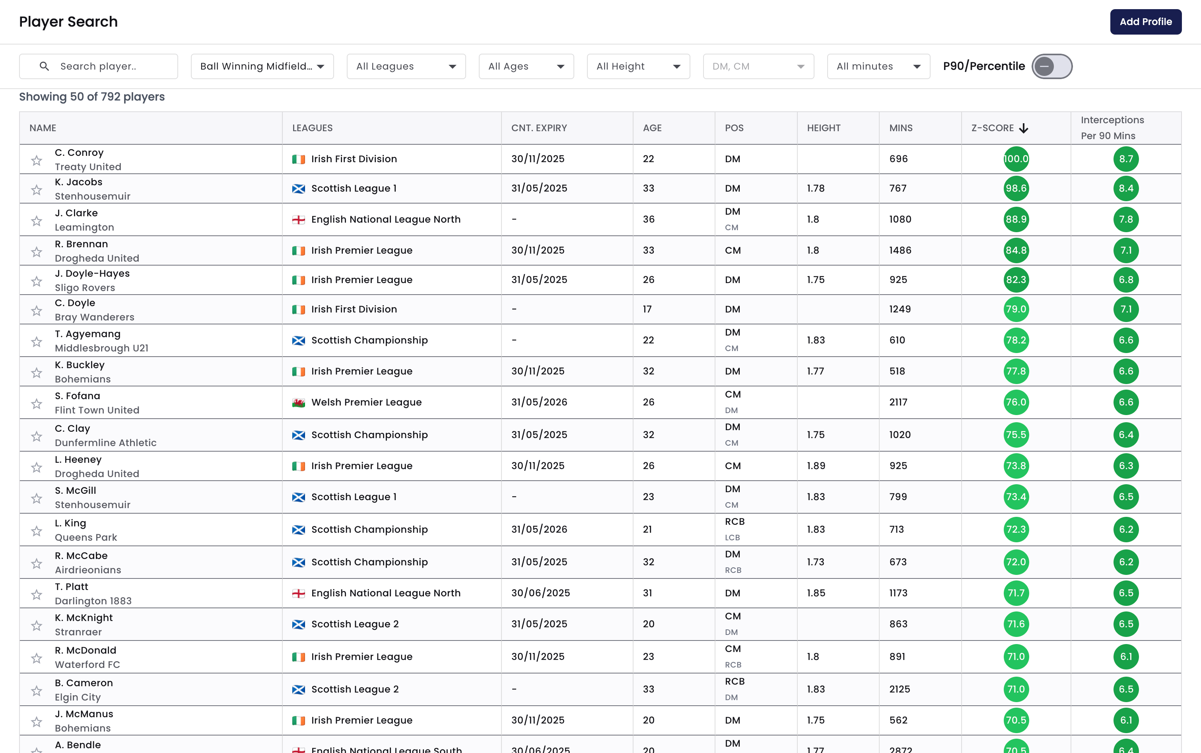
Task: Click the Z-SCORE sort arrow
Action: [x=1024, y=128]
